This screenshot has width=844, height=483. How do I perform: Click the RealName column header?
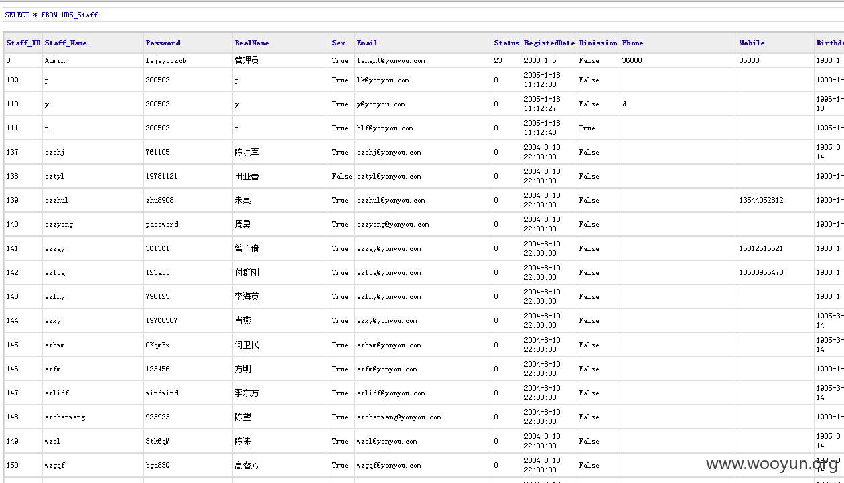(281, 43)
